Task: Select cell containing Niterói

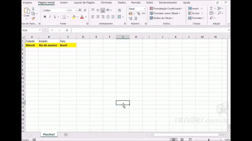Action: (x=32, y=45)
